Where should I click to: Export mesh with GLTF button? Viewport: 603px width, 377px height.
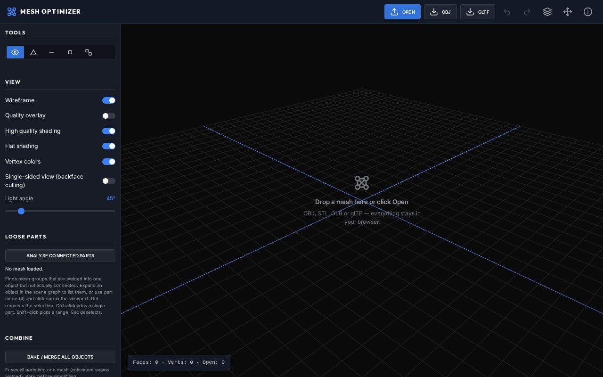478,12
